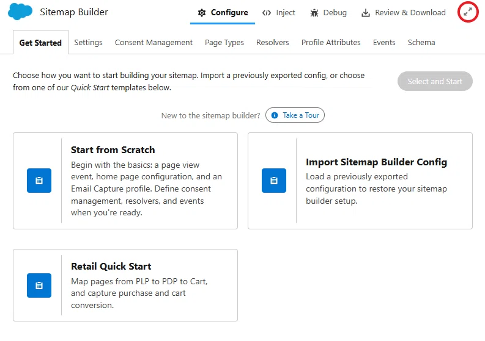
Task: Click the expand fullscreen arrows icon
Action: (x=468, y=12)
